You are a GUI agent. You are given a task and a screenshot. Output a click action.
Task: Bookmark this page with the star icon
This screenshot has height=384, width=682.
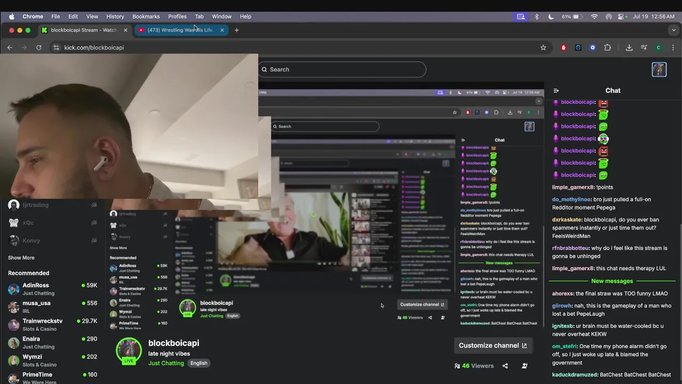pyautogui.click(x=543, y=47)
